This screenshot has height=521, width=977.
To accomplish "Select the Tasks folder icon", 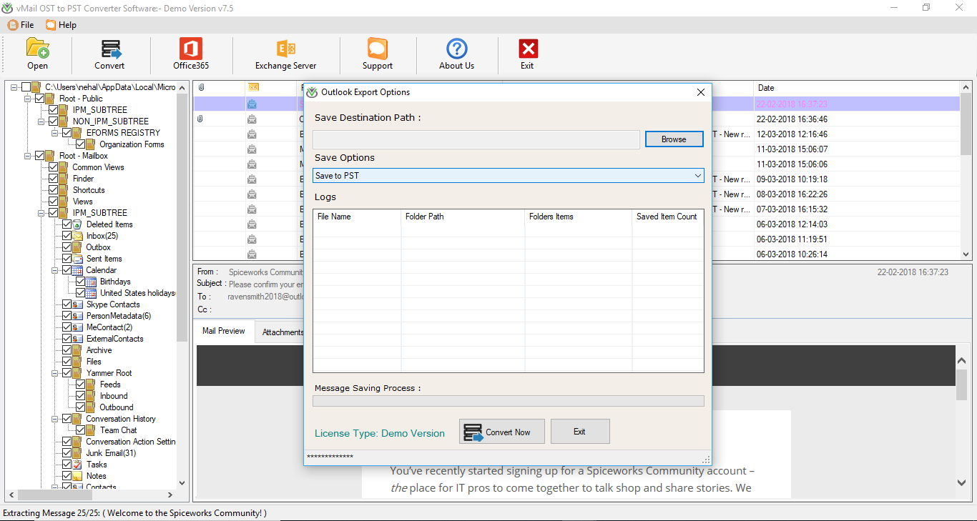I will click(77, 465).
